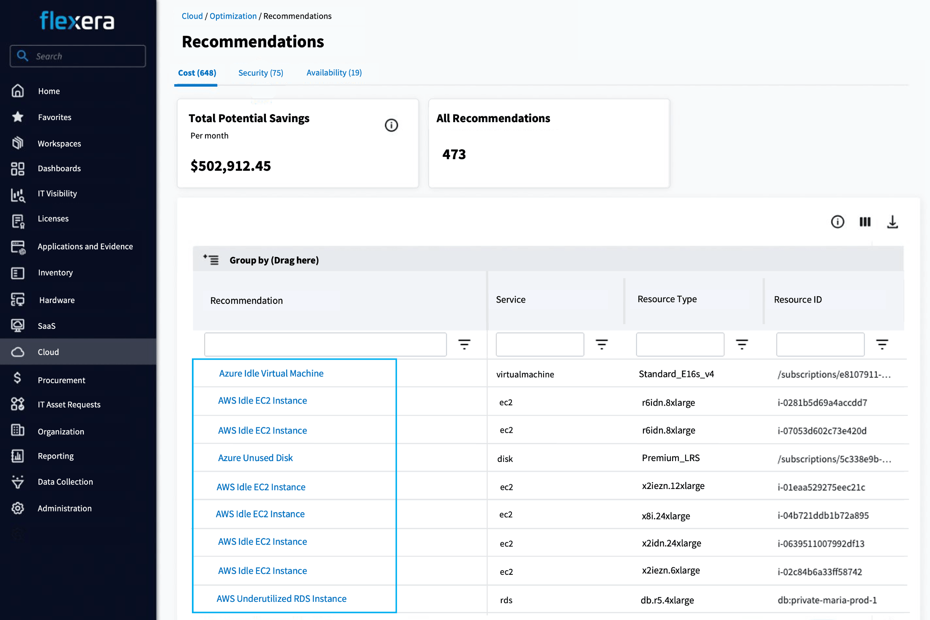Open the Recommendation column filter menu
This screenshot has height=620, width=930.
pyautogui.click(x=464, y=344)
